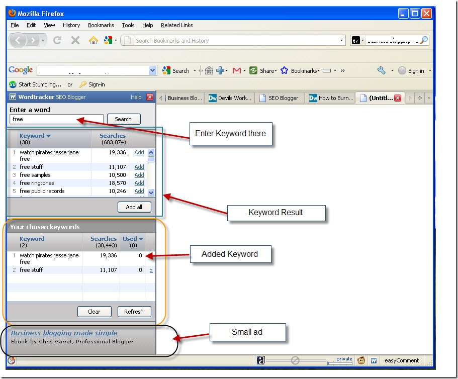Image resolution: width=458 pixels, height=379 pixels.
Task: Remove 'free stuff' from chosen keywords
Action: (151, 270)
